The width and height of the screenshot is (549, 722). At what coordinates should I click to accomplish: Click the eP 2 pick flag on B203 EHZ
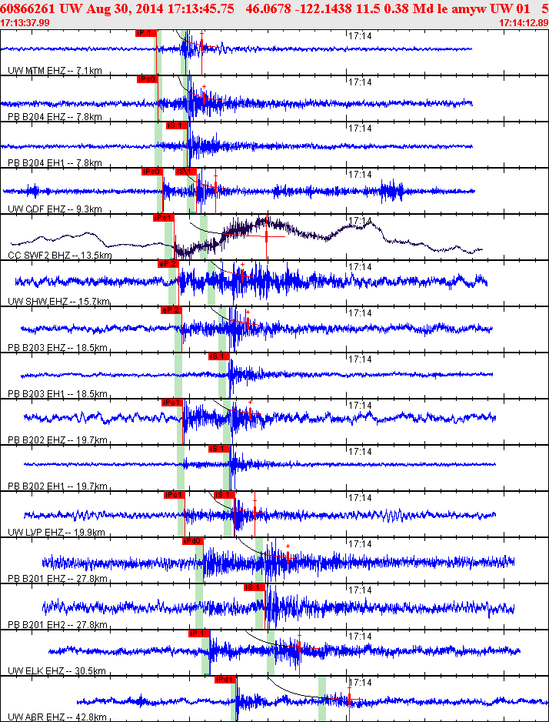[x=171, y=310]
